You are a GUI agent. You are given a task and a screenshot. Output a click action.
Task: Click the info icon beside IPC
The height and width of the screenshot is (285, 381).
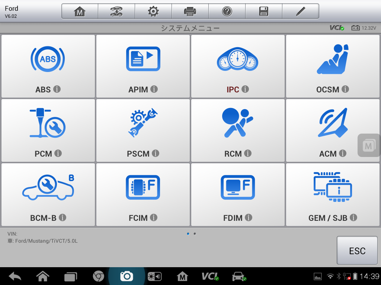coord(245,89)
